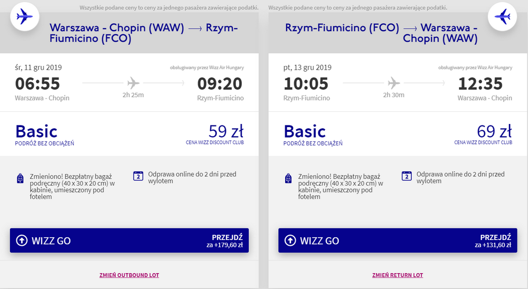Open the ZMIEŃ OUTBOUND LOT link
Image resolution: width=528 pixels, height=289 pixels.
tap(129, 275)
